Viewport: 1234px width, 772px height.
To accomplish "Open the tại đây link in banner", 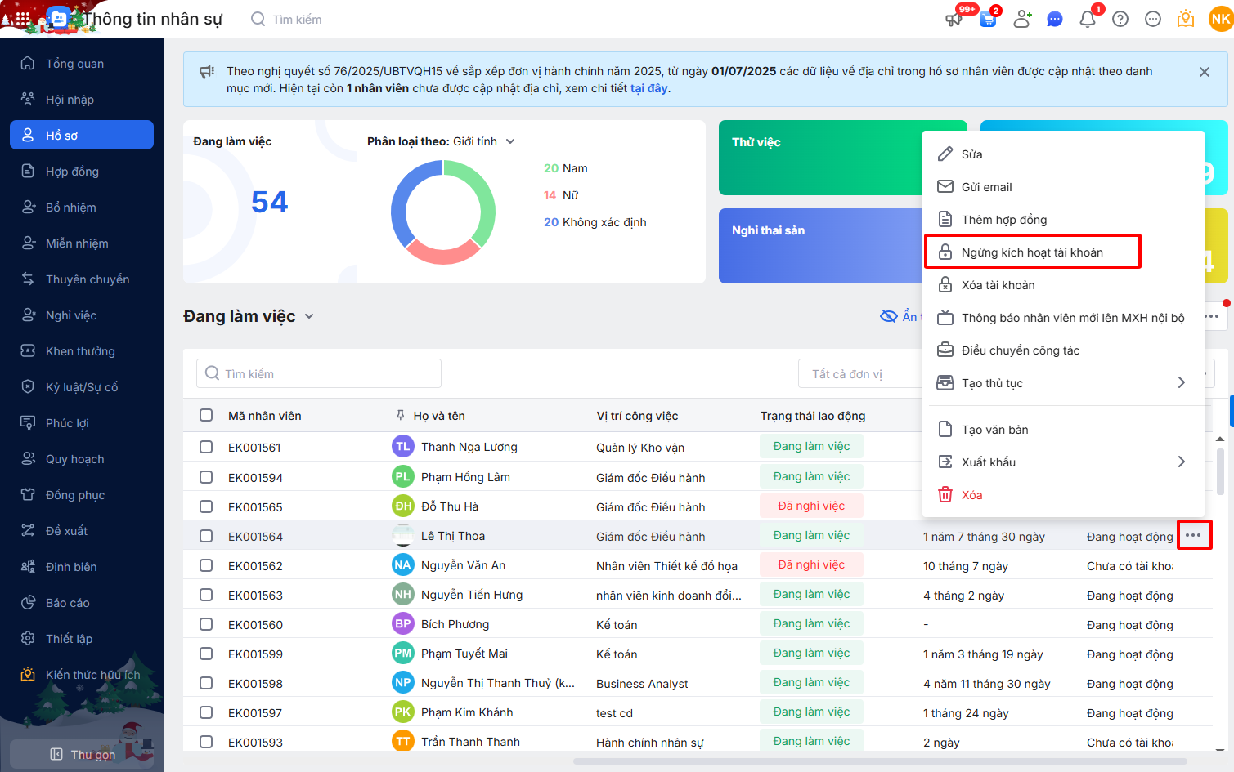I will pos(648,88).
